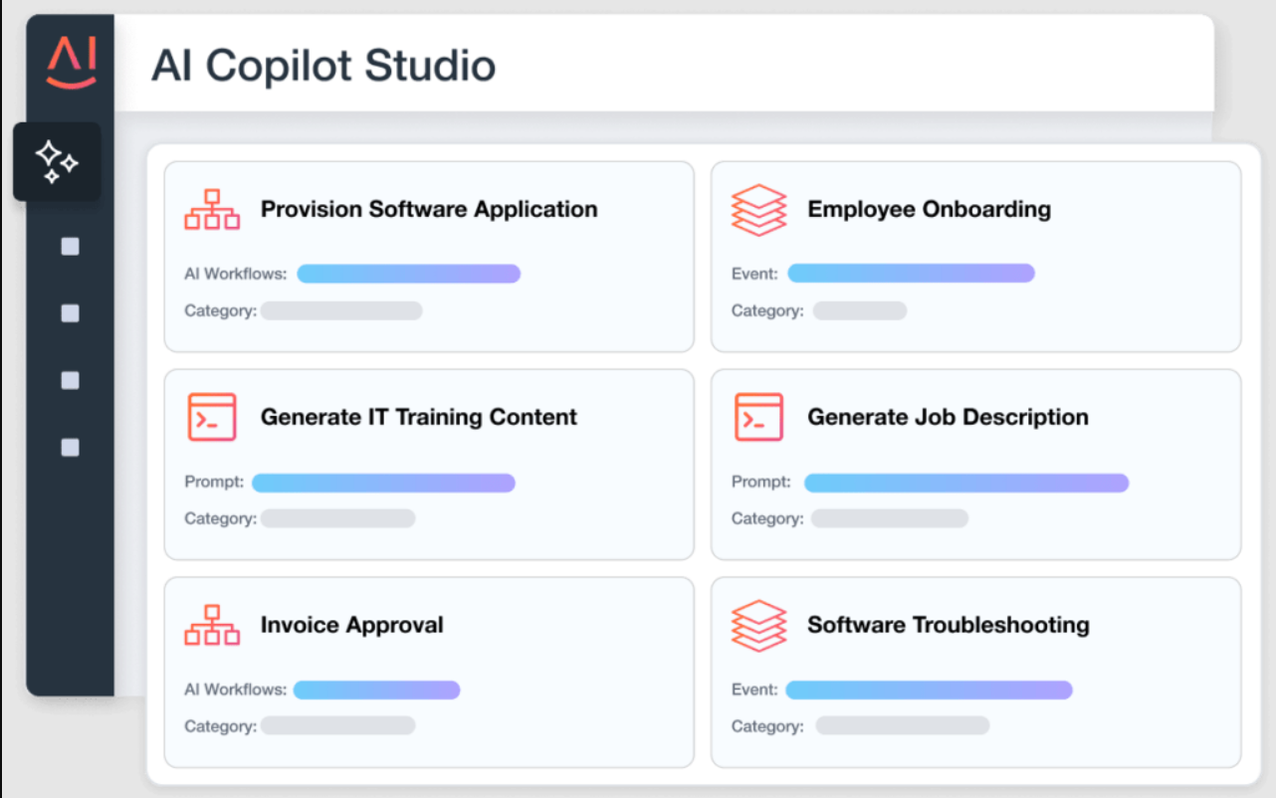Click the stacked layers icon on Employee Onboarding
Image resolution: width=1276 pixels, height=798 pixels.
coord(758,210)
